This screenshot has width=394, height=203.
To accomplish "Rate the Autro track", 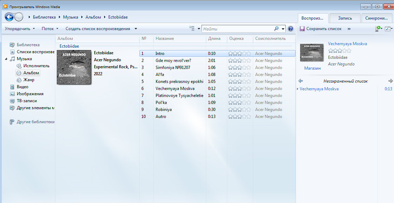I will [239, 117].
